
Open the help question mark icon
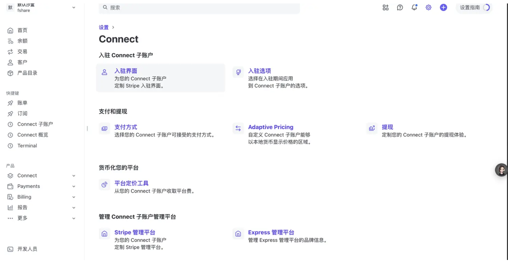tap(400, 7)
